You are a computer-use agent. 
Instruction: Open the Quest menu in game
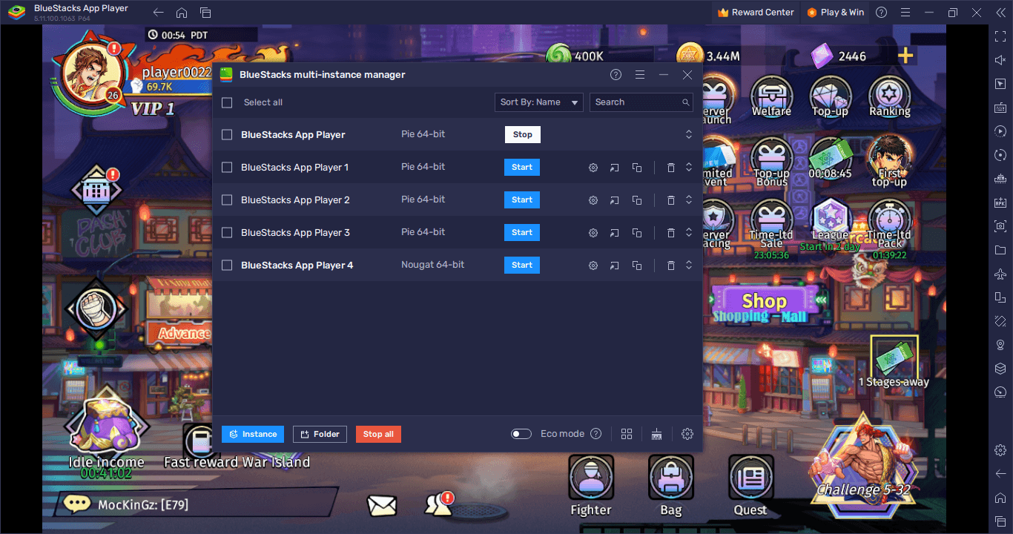(x=750, y=486)
